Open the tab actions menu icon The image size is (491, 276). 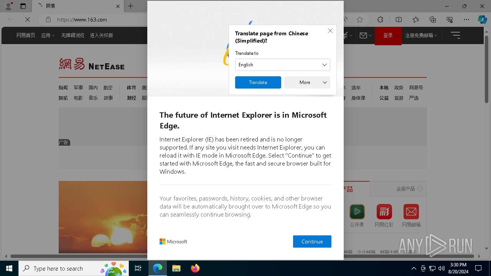(x=23, y=6)
